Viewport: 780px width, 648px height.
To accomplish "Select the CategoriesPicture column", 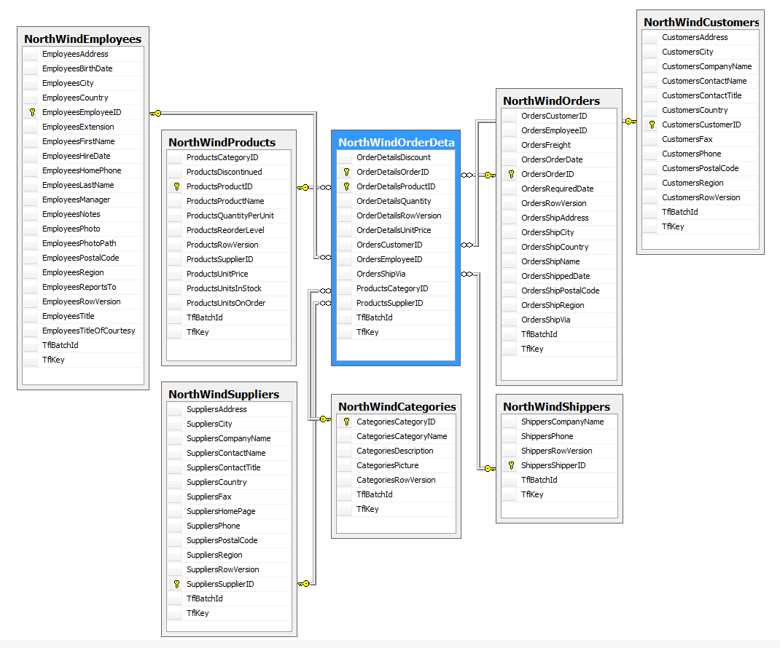I will click(x=396, y=466).
